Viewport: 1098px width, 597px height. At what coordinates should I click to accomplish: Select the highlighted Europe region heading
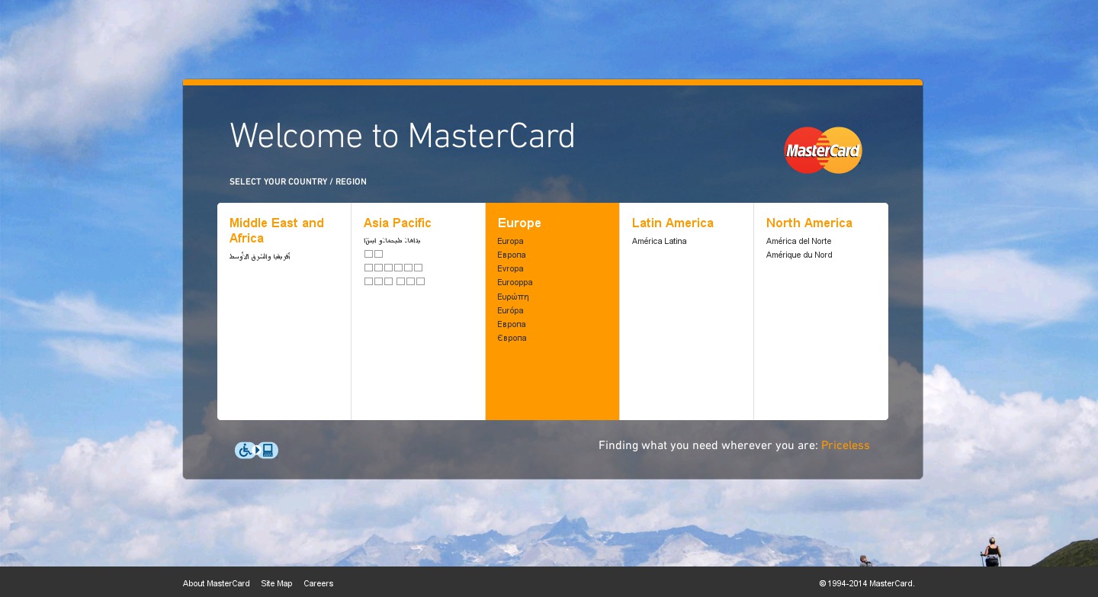pyautogui.click(x=519, y=223)
